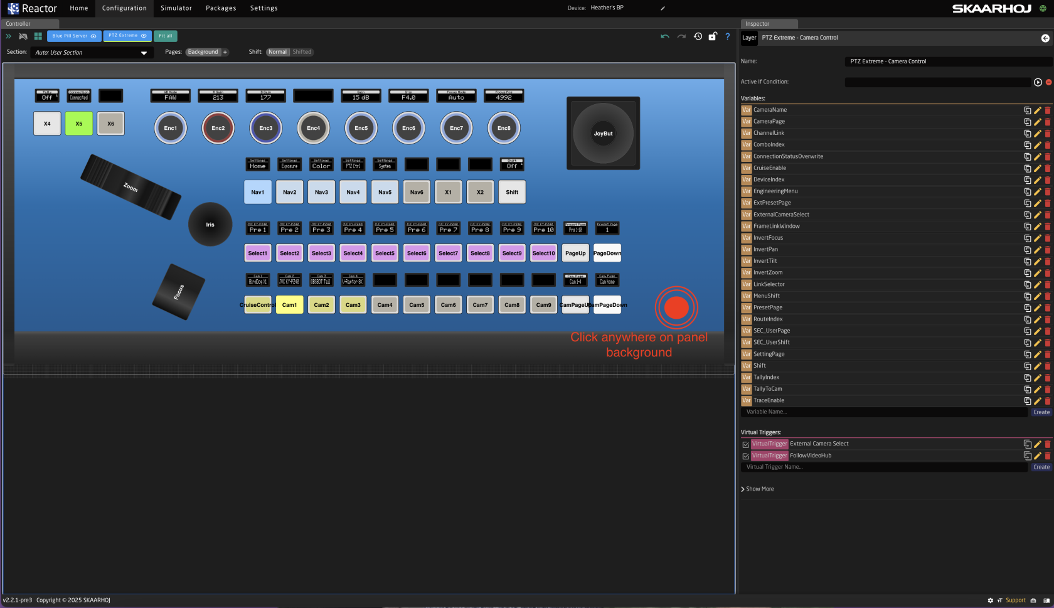
Task: Select the Background page pill
Action: click(203, 52)
